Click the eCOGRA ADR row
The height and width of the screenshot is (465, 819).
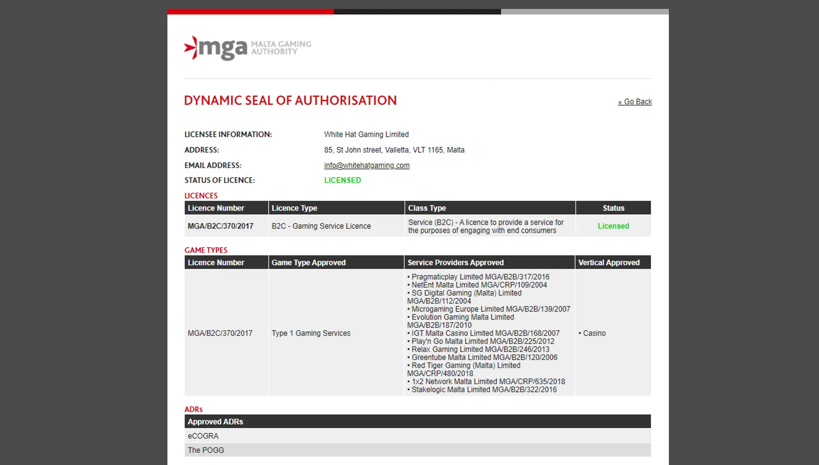coord(418,436)
